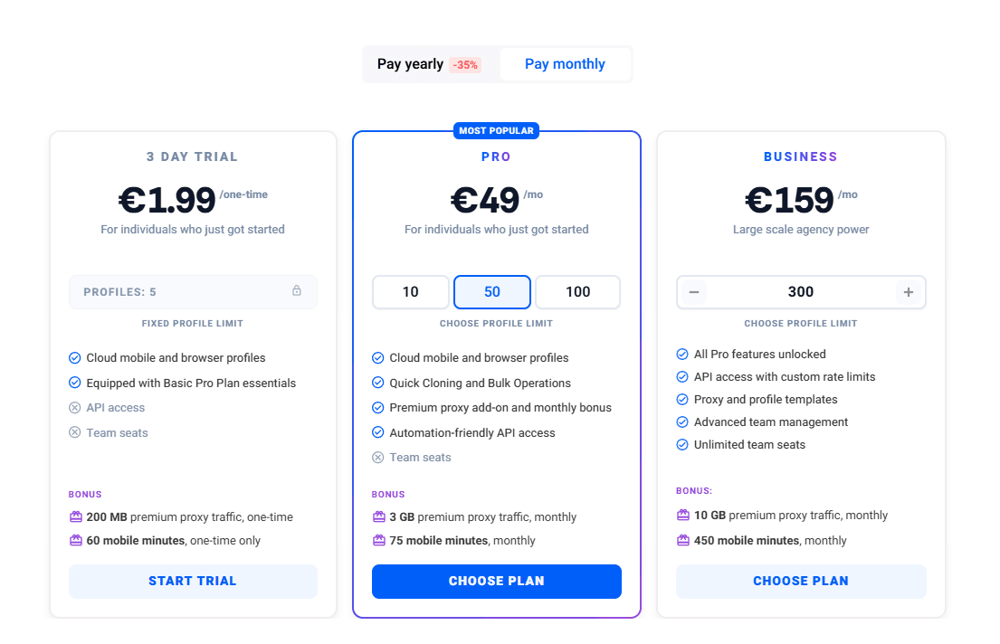Select the 50 profile limit option
Screen dimensions: 1000x644
(492, 292)
